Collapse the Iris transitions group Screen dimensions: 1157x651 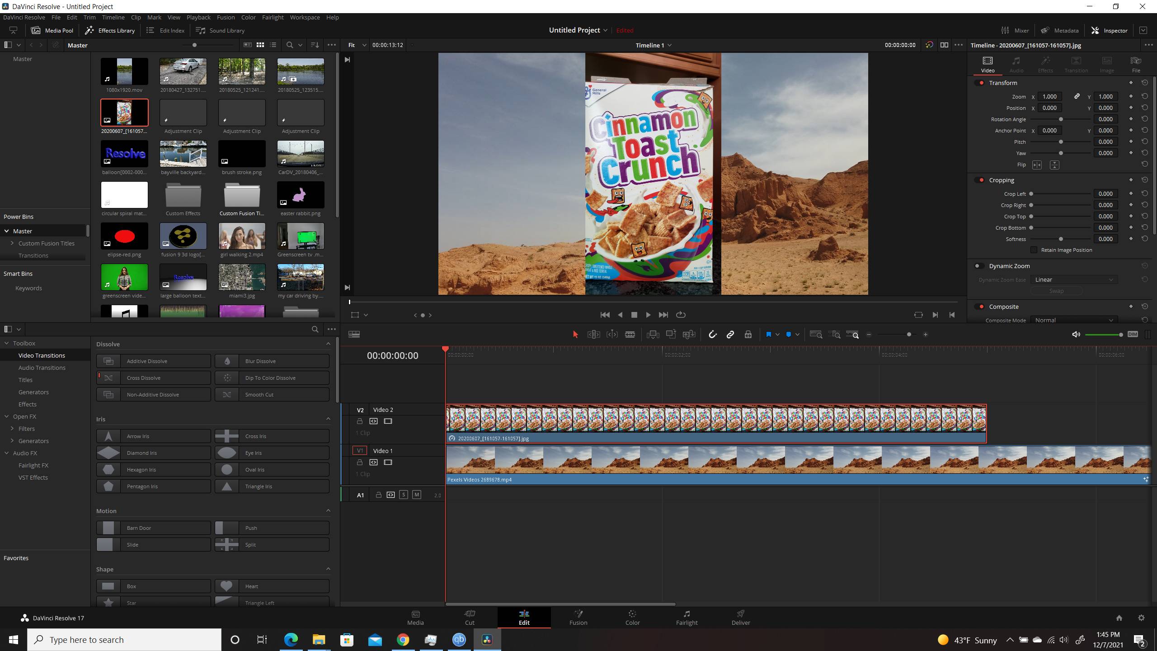point(329,419)
